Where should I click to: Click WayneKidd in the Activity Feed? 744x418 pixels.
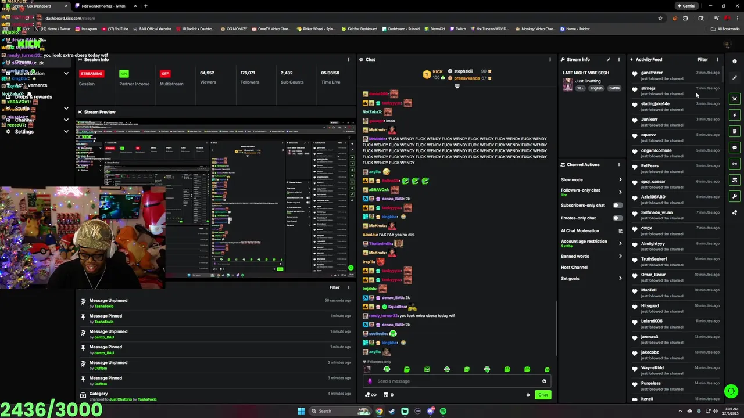(652, 367)
